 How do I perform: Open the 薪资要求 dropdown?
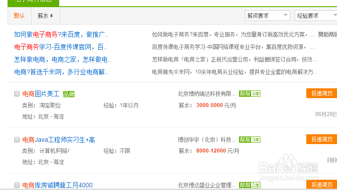[268, 16]
